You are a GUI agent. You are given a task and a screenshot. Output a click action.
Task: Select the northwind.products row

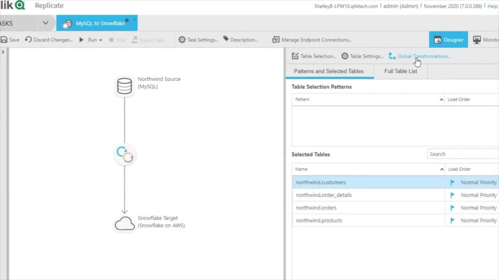[x=395, y=220]
